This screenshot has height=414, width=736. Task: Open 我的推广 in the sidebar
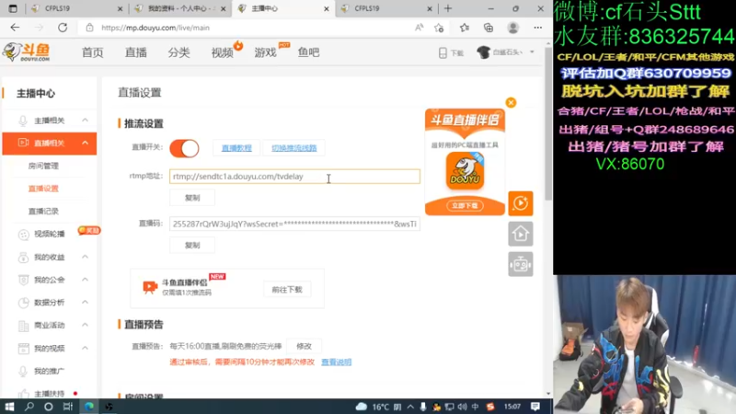coord(50,371)
